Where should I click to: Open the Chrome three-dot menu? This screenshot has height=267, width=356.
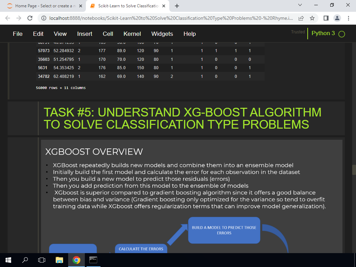(x=348, y=18)
